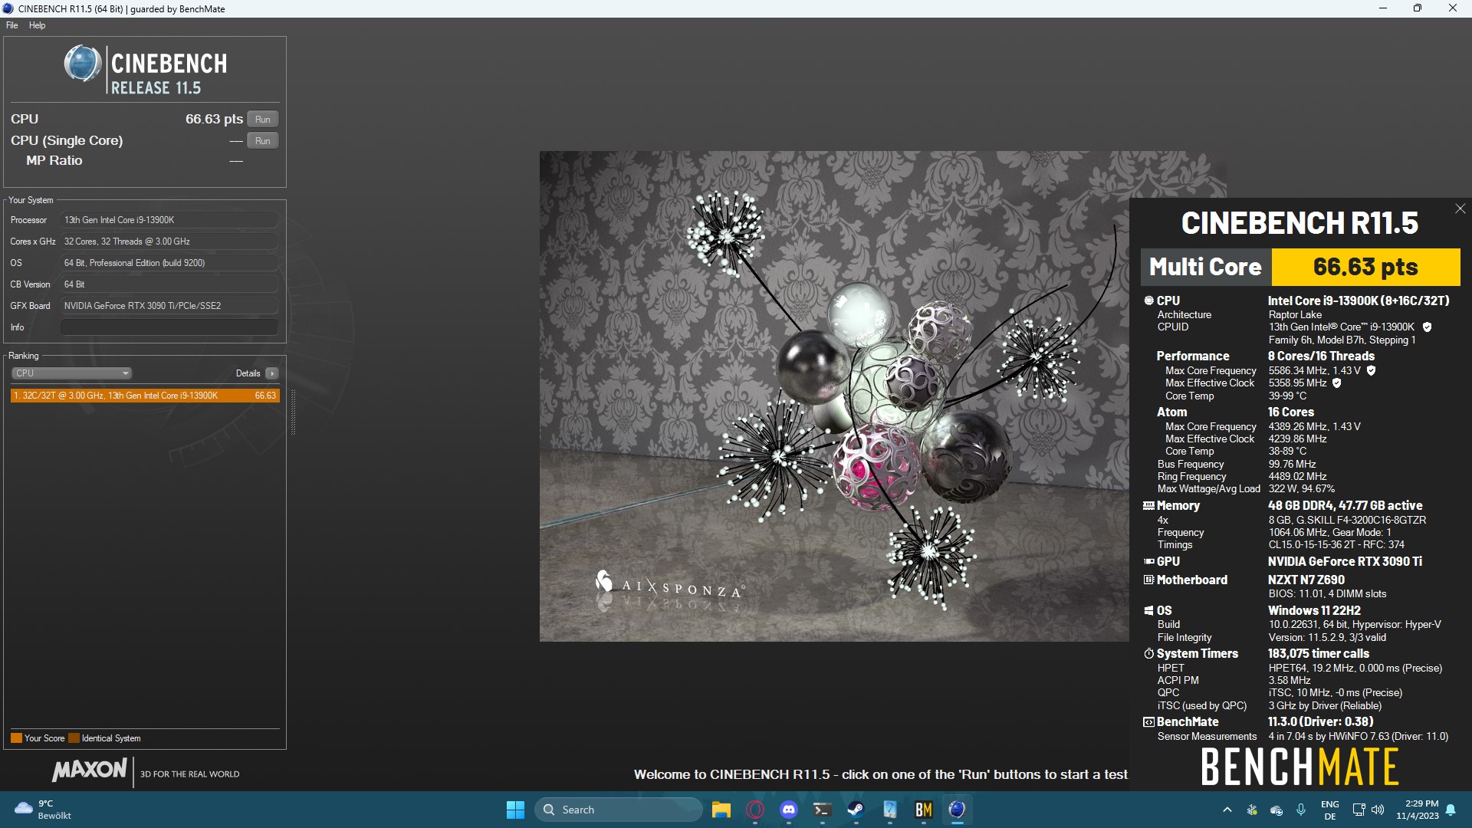Viewport: 1472px width, 828px height.
Task: Open the Terminal from taskbar
Action: tap(823, 810)
